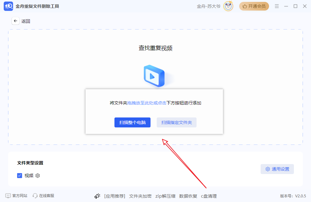Viewport: 311px width, 202px height.
Task: Click the app logo icon
Action: click(8, 6)
